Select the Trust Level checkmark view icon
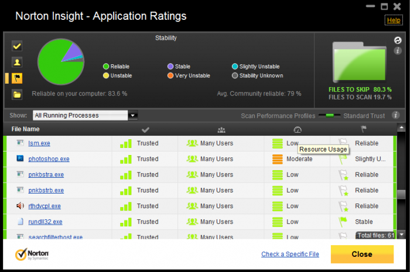The height and width of the screenshot is (272, 410). 17,46
